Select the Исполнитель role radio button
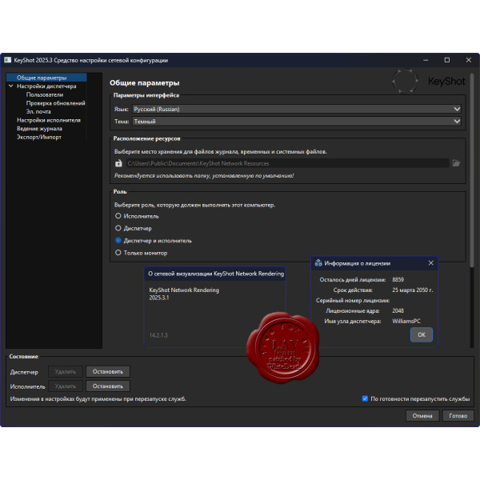 [118, 216]
